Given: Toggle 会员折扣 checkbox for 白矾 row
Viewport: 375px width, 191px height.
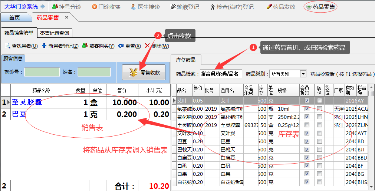Looking at the screenshot, I should click(x=307, y=166).
